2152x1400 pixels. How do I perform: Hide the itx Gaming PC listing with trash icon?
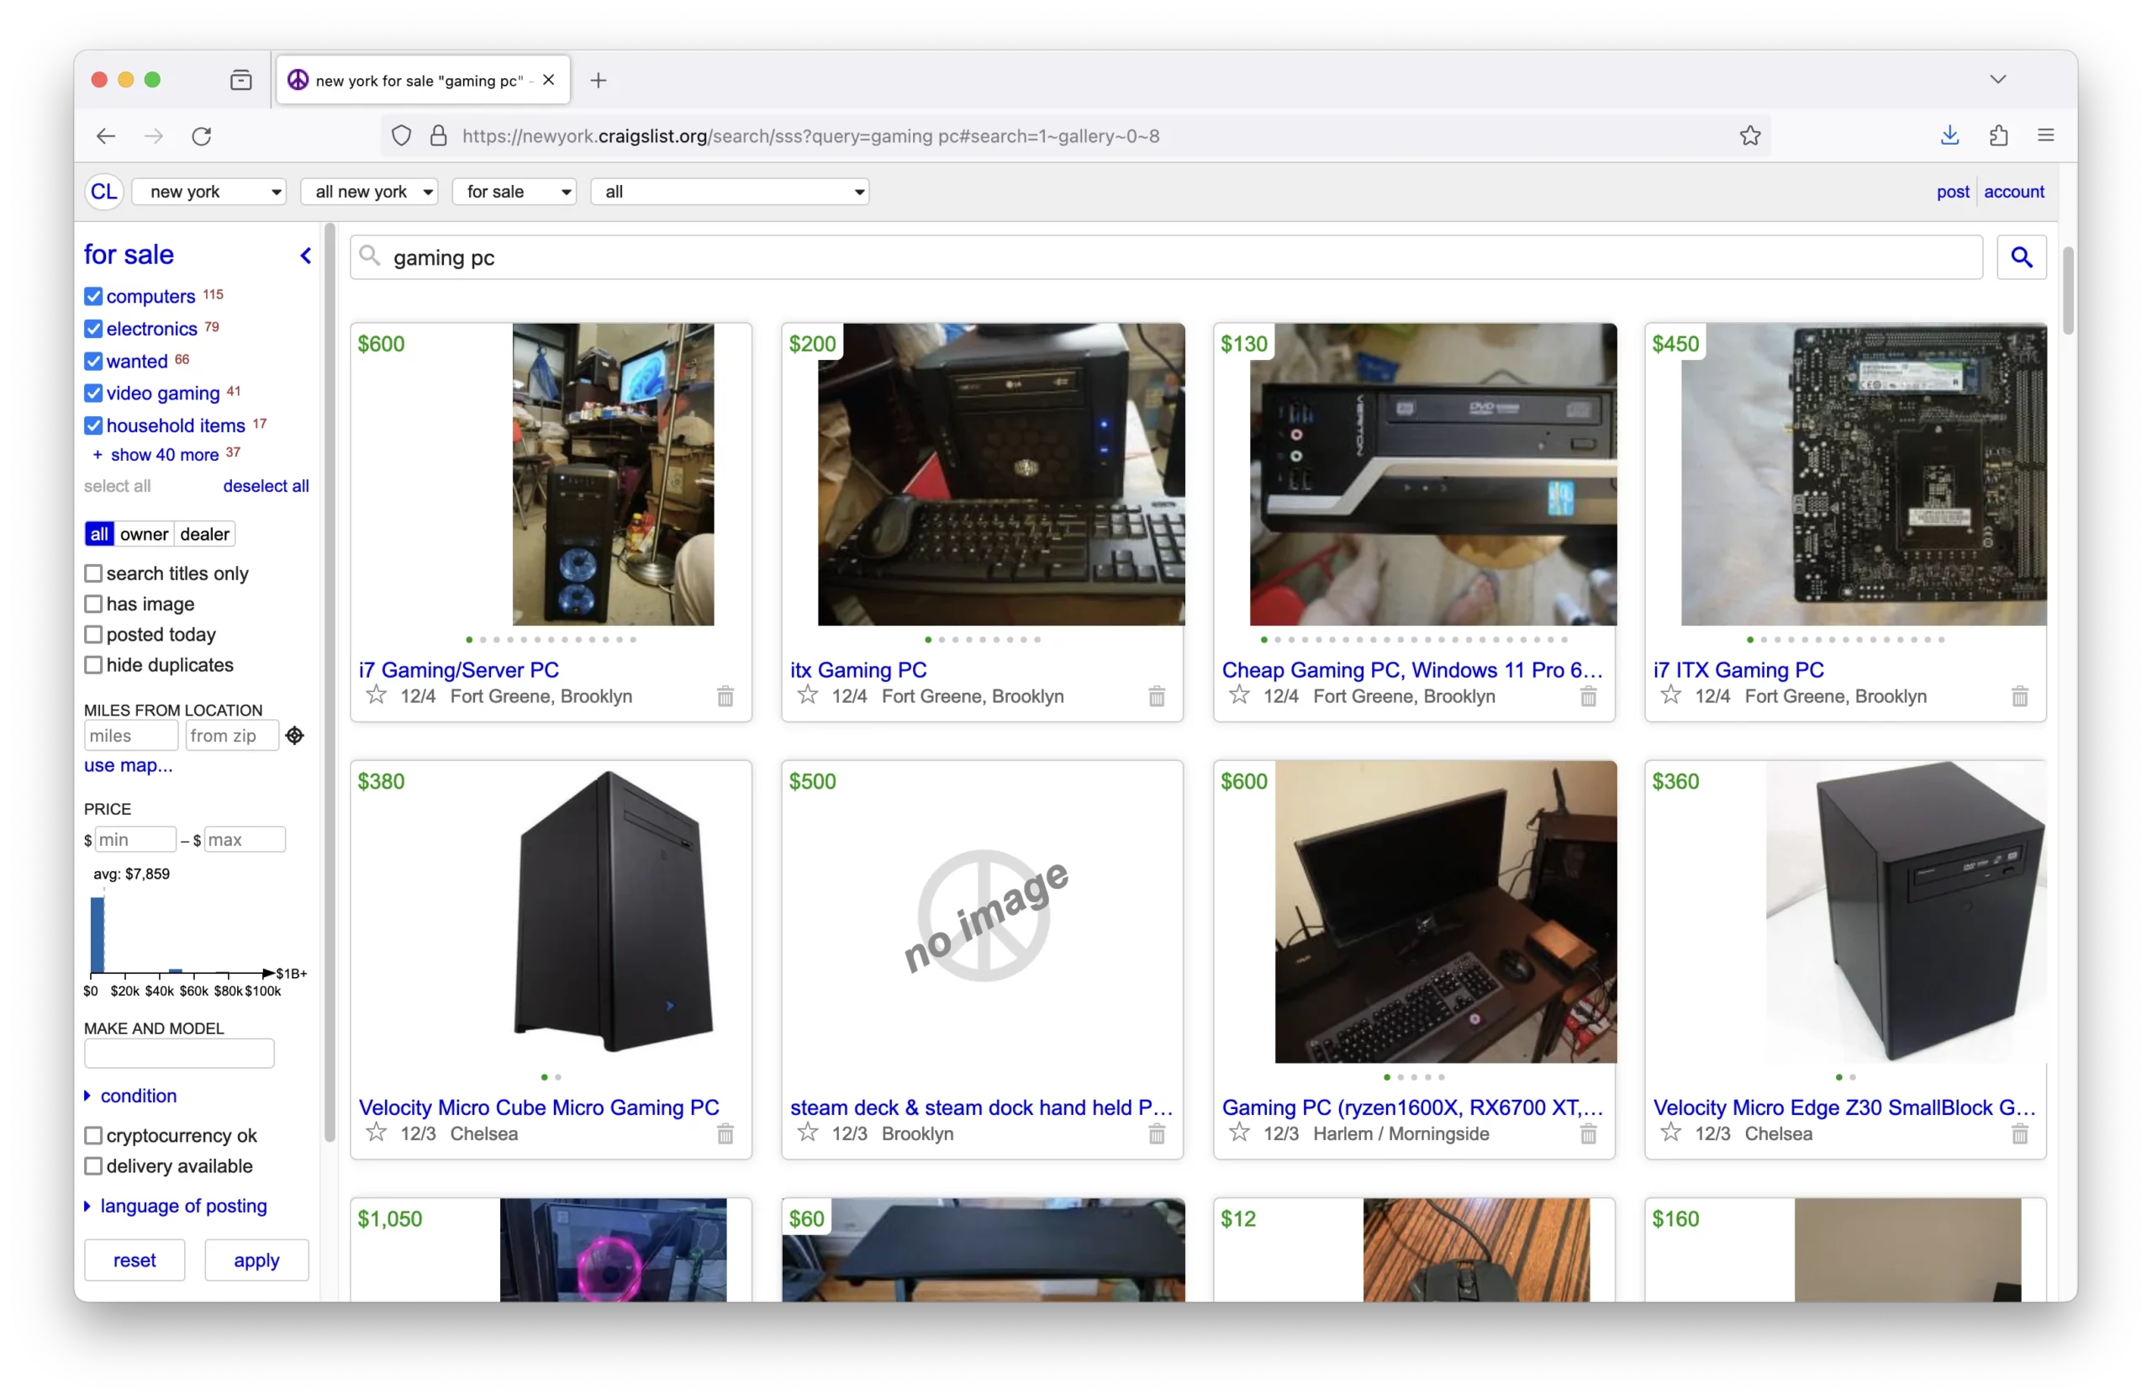[x=1157, y=696]
